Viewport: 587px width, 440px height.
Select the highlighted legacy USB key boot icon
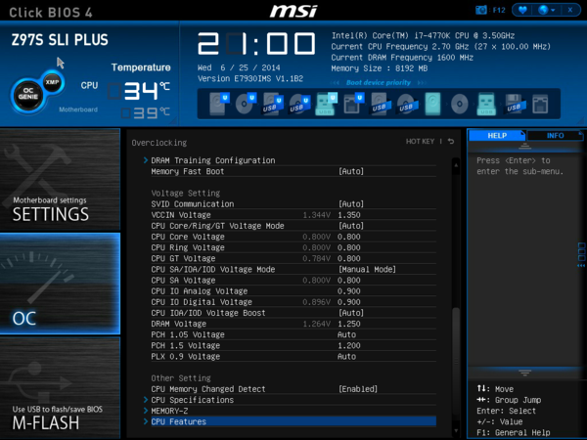486,104
